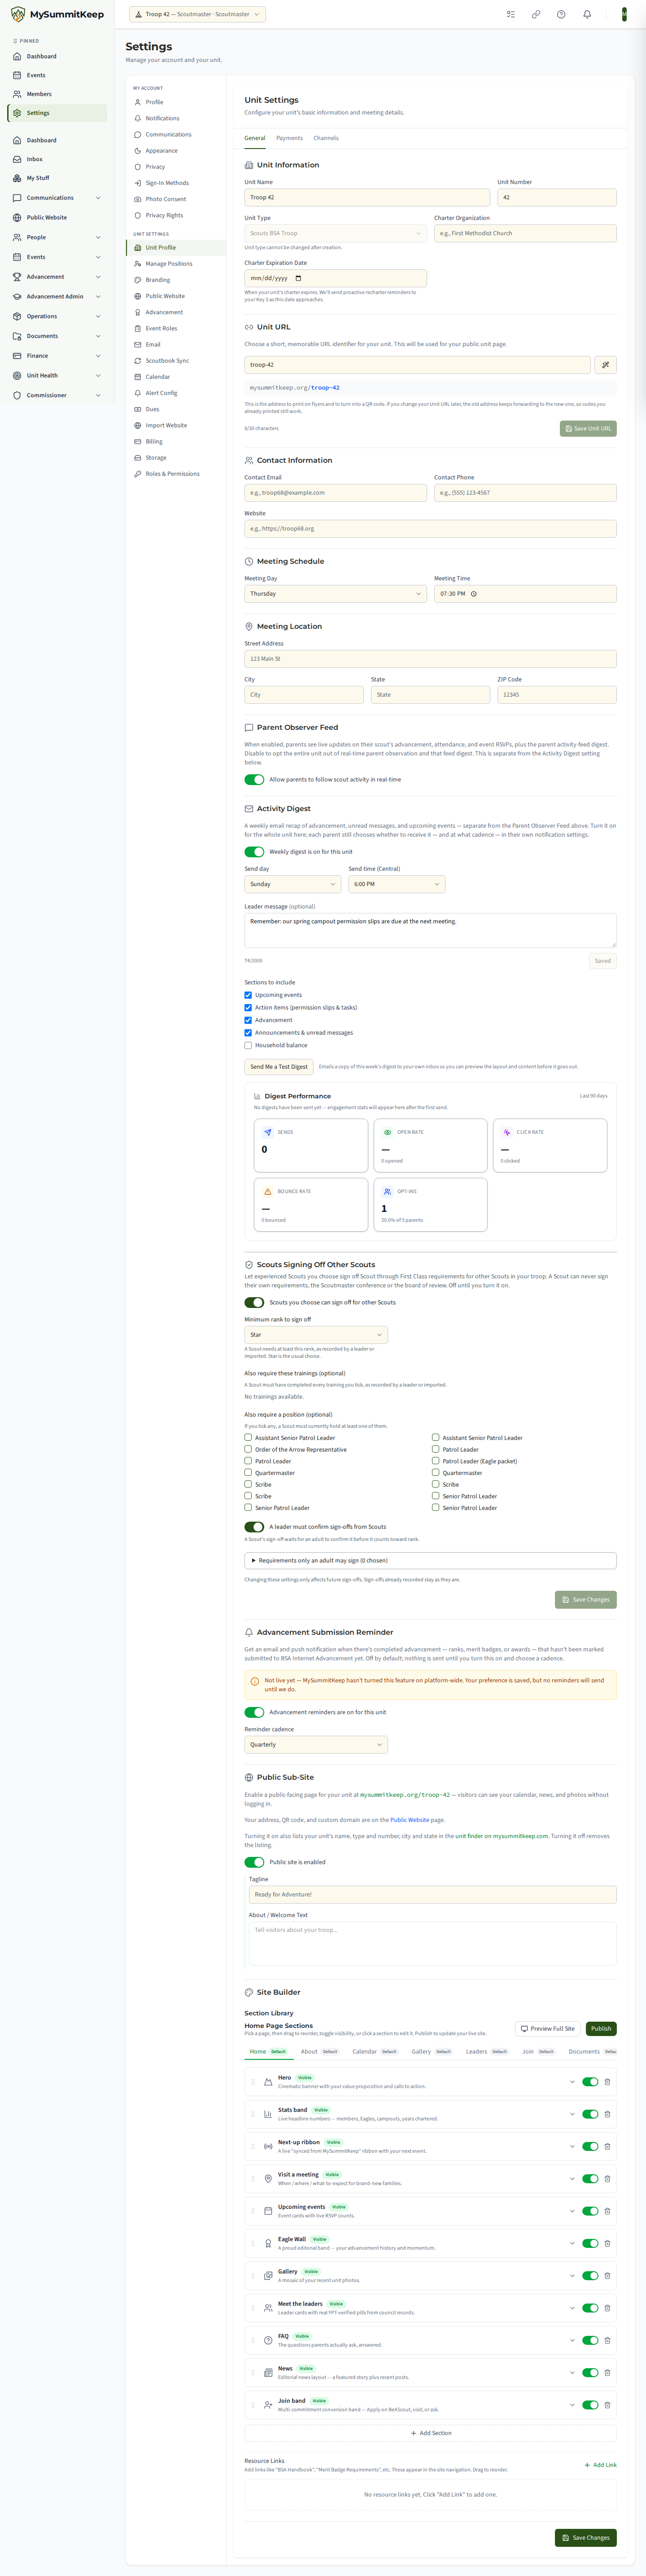
Task: Uncheck Upcoming events under Sections to include
Action: click(x=248, y=995)
